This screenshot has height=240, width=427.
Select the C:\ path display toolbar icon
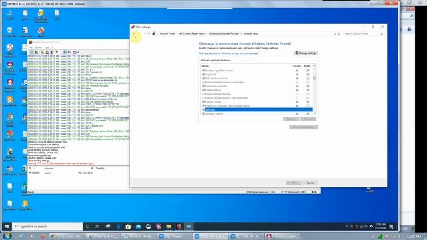69,52
